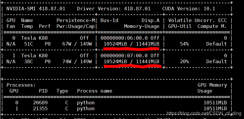Click the PID column header
This screenshot has height=119, width=244.
pyautogui.click(x=43, y=91)
